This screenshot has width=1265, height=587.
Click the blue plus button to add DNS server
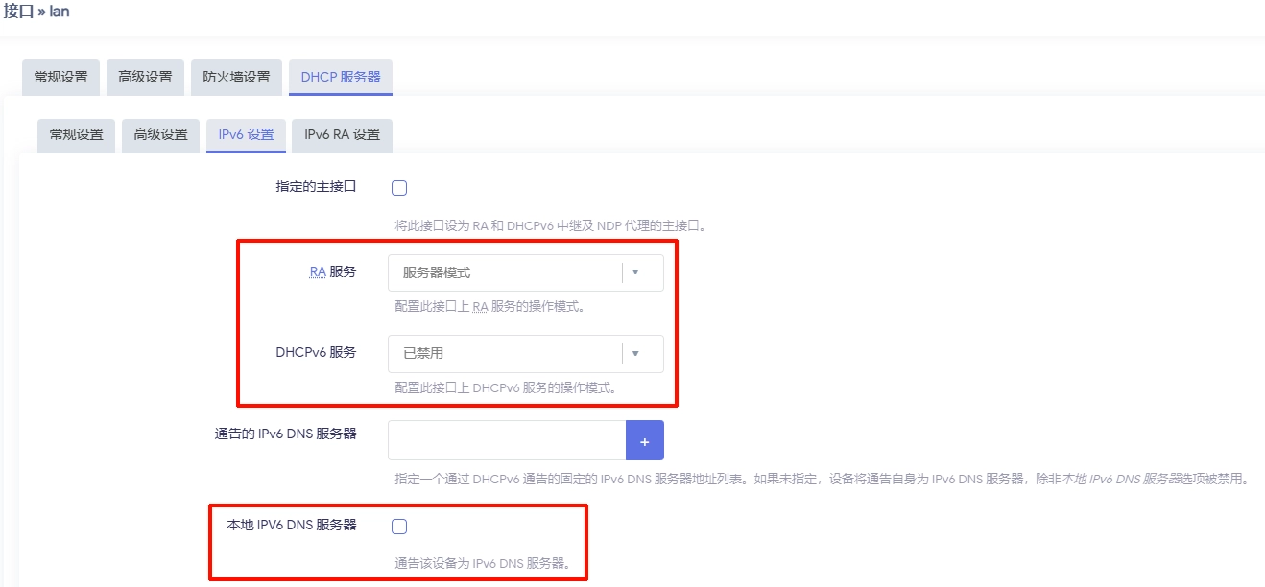(645, 439)
